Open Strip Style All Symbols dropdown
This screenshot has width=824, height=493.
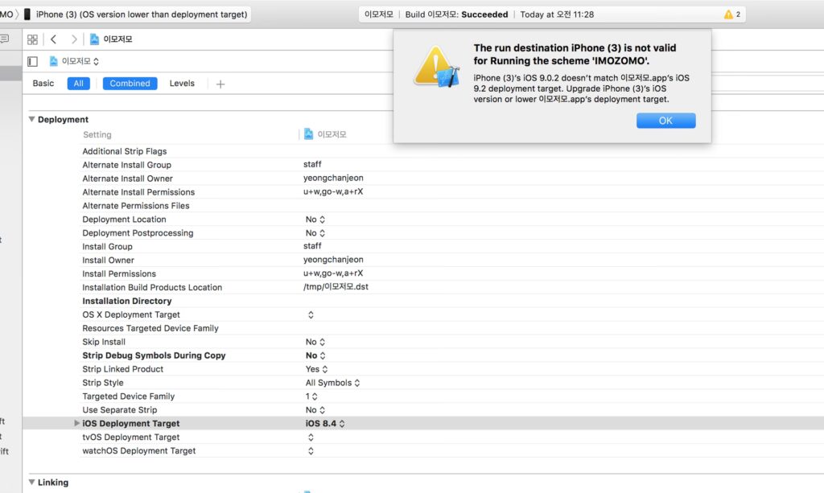click(x=332, y=383)
